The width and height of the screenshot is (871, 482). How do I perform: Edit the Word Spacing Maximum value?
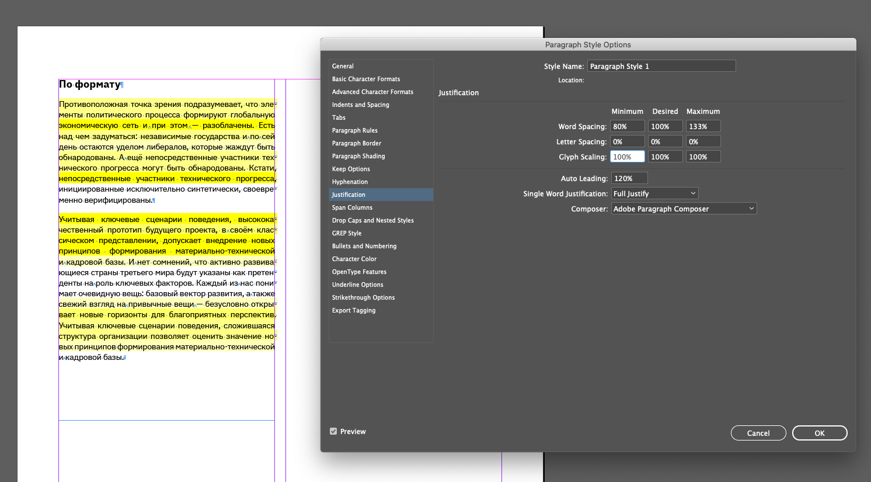(703, 126)
